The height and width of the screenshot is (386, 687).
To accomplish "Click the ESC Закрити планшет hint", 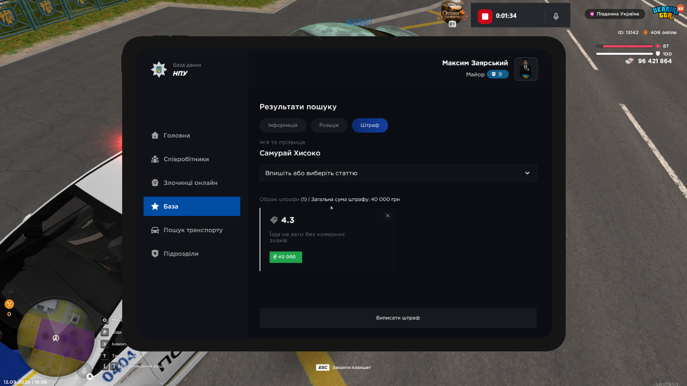I will (343, 368).
